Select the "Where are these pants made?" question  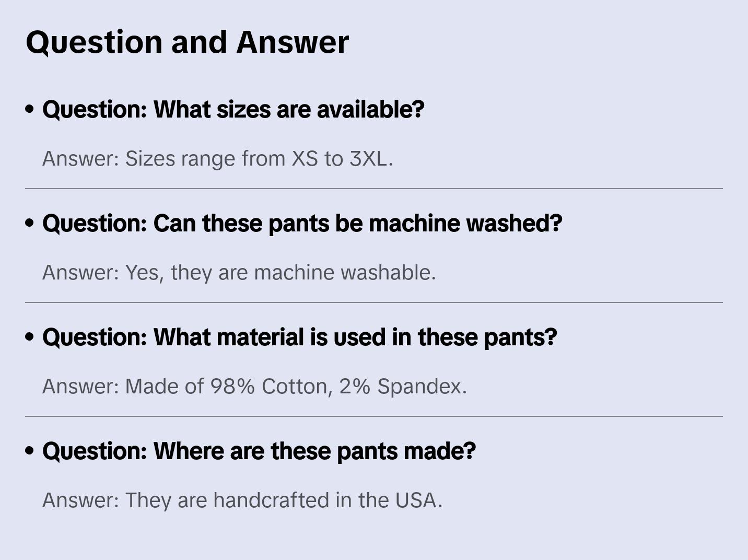(259, 451)
